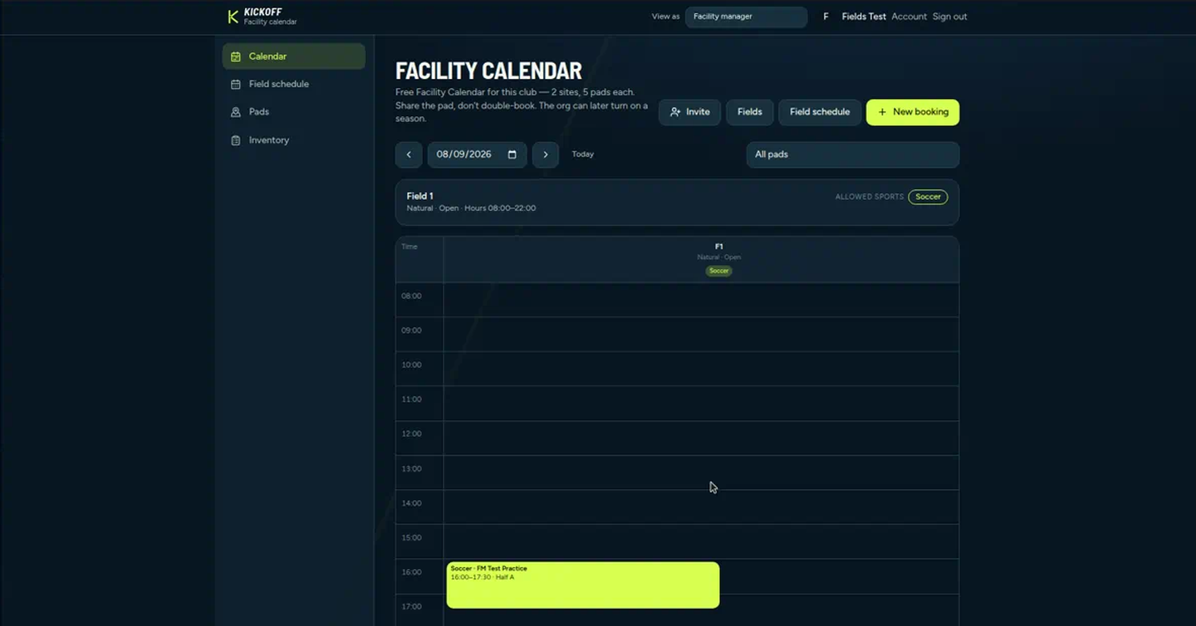Viewport: 1196px width, 626px height.
Task: Click the Field 1 card title
Action: tap(420, 197)
